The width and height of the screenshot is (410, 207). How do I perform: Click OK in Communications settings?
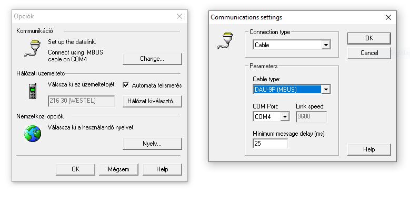[x=369, y=38]
